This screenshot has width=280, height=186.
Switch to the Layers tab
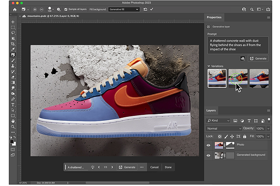(211, 110)
